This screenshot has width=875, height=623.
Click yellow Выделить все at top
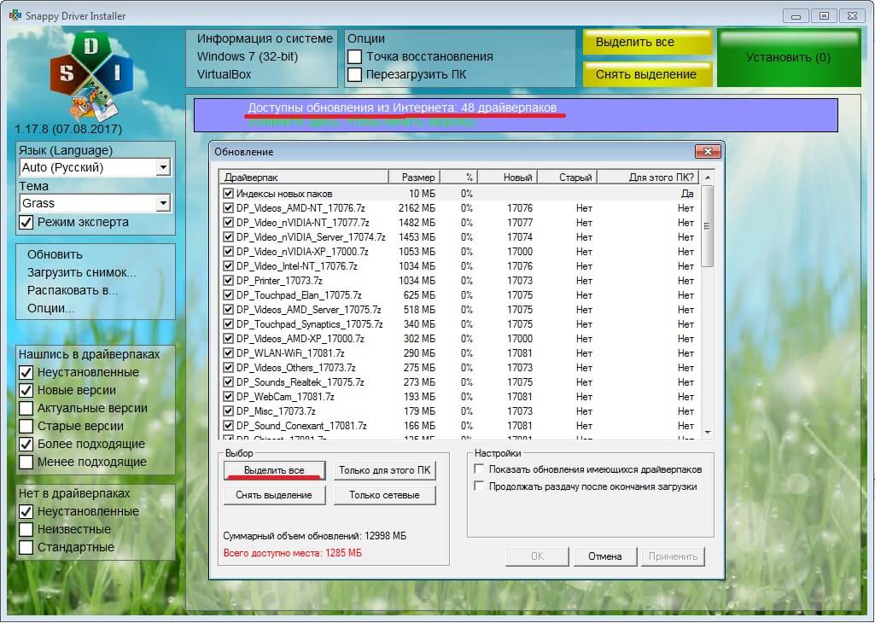[647, 43]
